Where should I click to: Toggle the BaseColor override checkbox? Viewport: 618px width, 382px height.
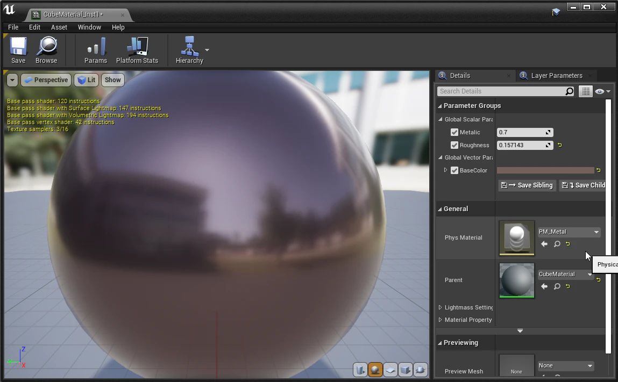click(x=454, y=170)
